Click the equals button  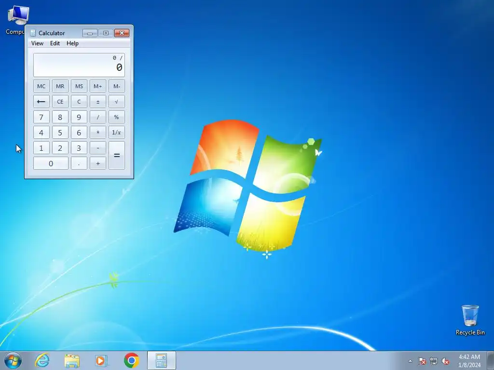(x=117, y=156)
